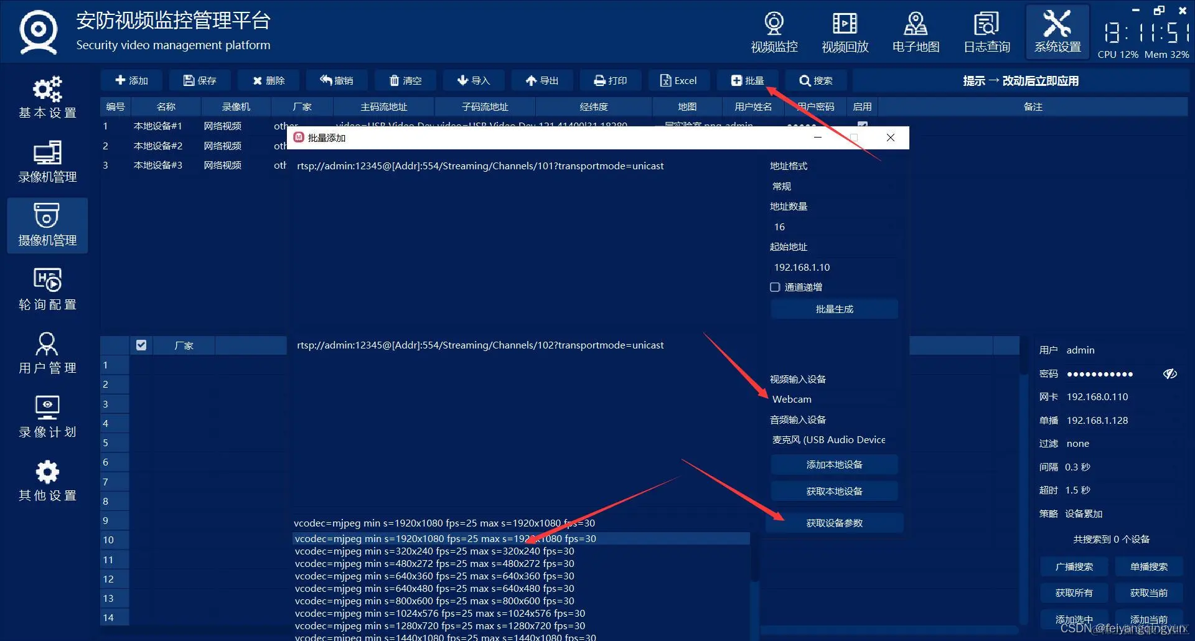This screenshot has width=1195, height=641.
Task: Open the 日志查询 log query module
Action: 986,32
